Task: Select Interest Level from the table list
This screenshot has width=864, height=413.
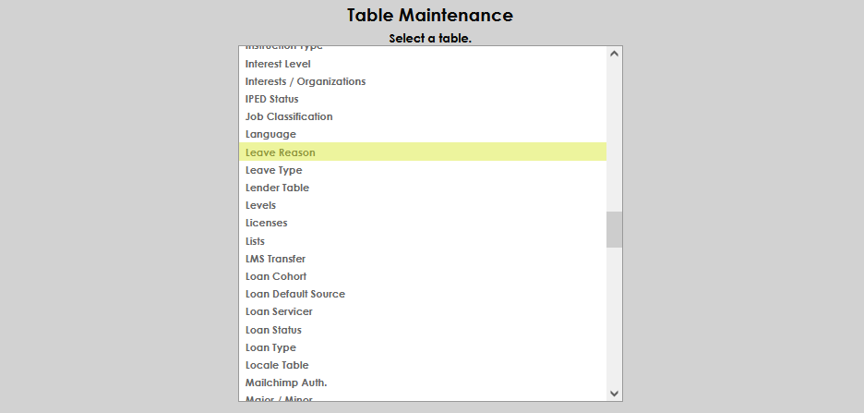Action: click(x=278, y=64)
